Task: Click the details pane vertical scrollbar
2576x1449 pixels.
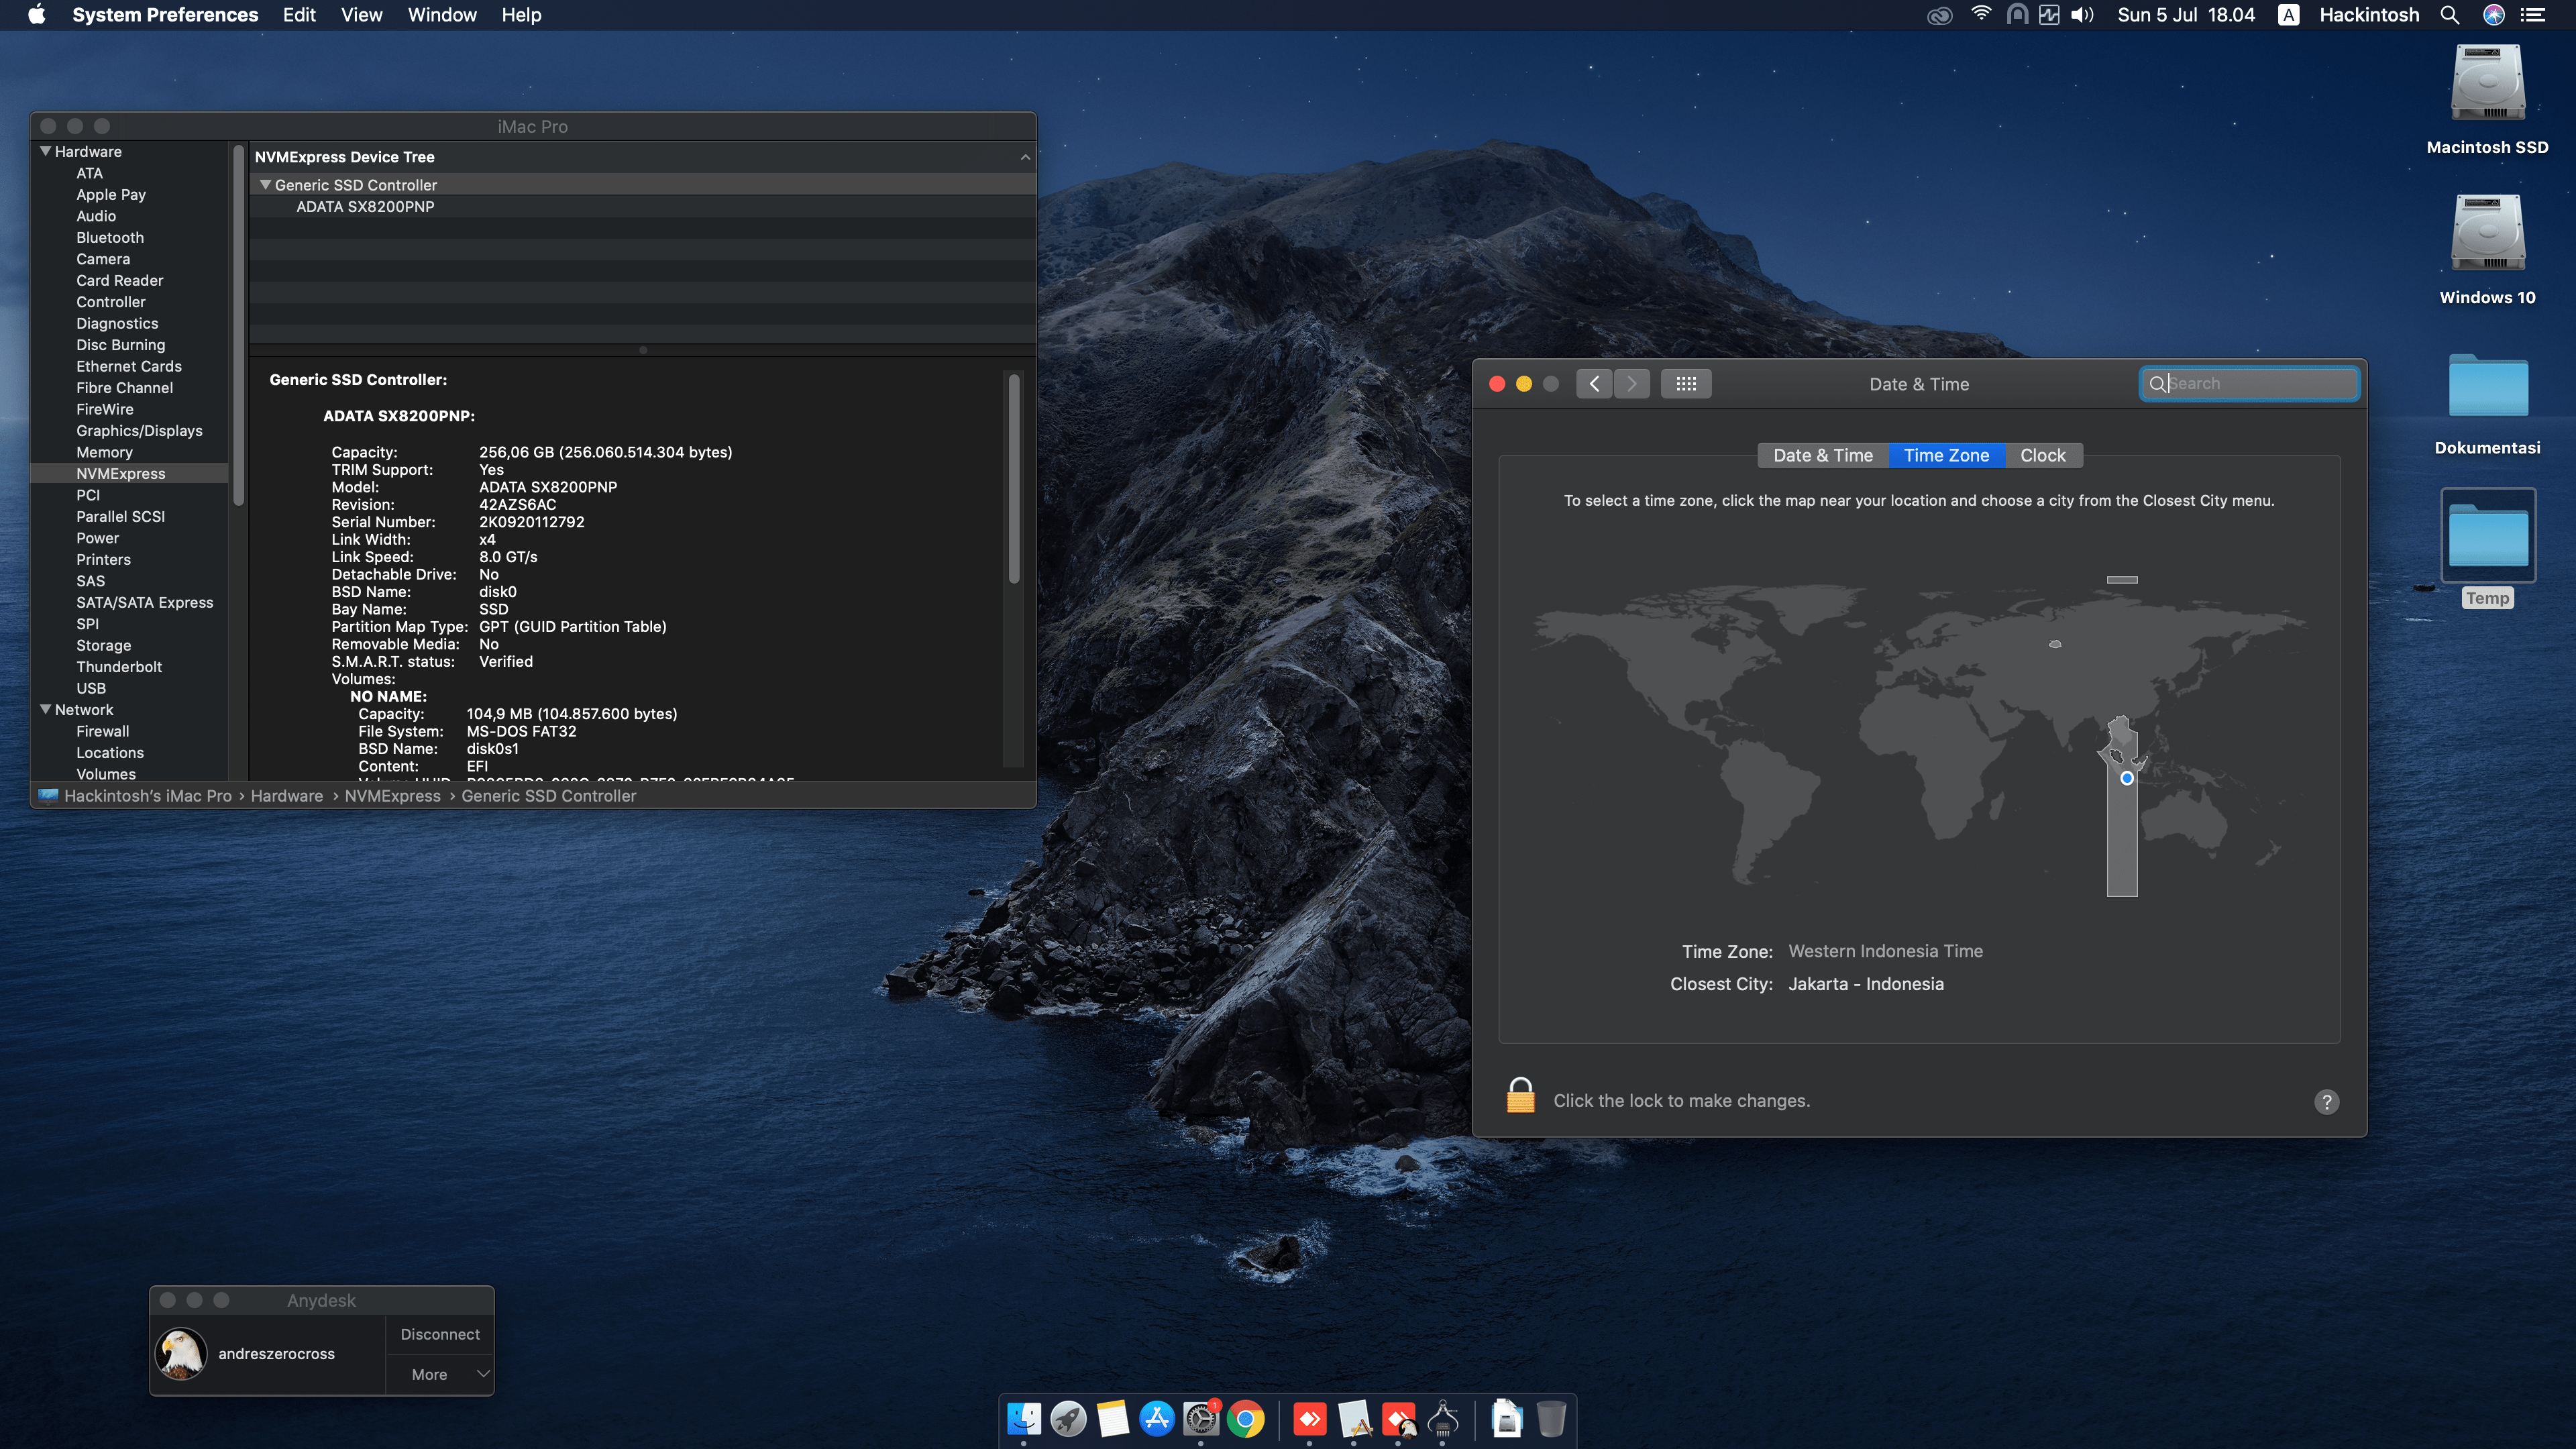Action: point(1013,480)
